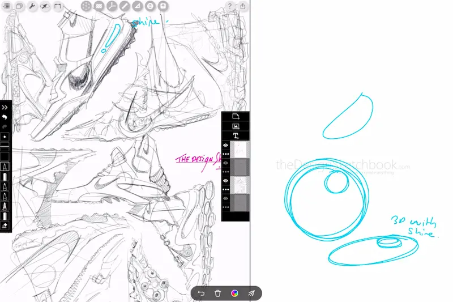Screen dimensions: 453x302
Task: Open the brush size dot control
Action: point(5,137)
